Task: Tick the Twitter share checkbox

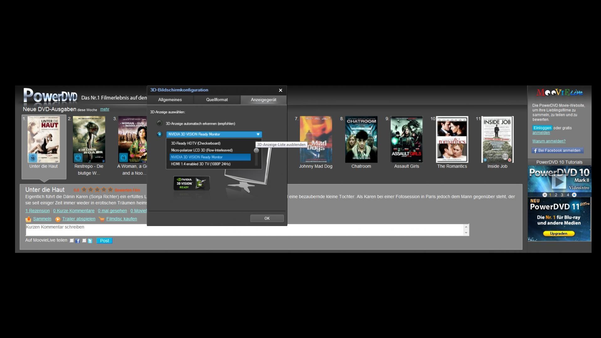Action: point(84,241)
